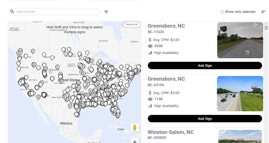Click the Greensboro, NC title for NC-03150
This screenshot has width=269, height=143.
[166, 79]
